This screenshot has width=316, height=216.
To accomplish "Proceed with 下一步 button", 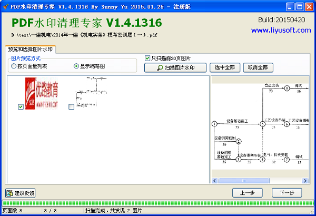I will (287, 192).
